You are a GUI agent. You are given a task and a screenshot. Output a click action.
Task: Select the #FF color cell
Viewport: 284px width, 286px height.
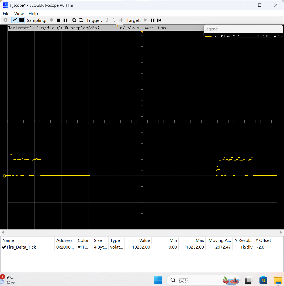[x=84, y=247]
